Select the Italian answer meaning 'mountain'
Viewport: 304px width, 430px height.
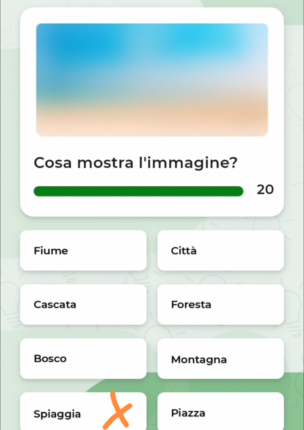220,358
